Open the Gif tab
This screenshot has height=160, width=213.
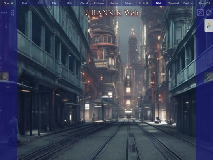click(x=39, y=3)
